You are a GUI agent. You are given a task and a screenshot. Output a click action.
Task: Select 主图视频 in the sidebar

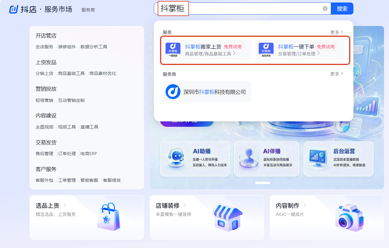[44, 127]
